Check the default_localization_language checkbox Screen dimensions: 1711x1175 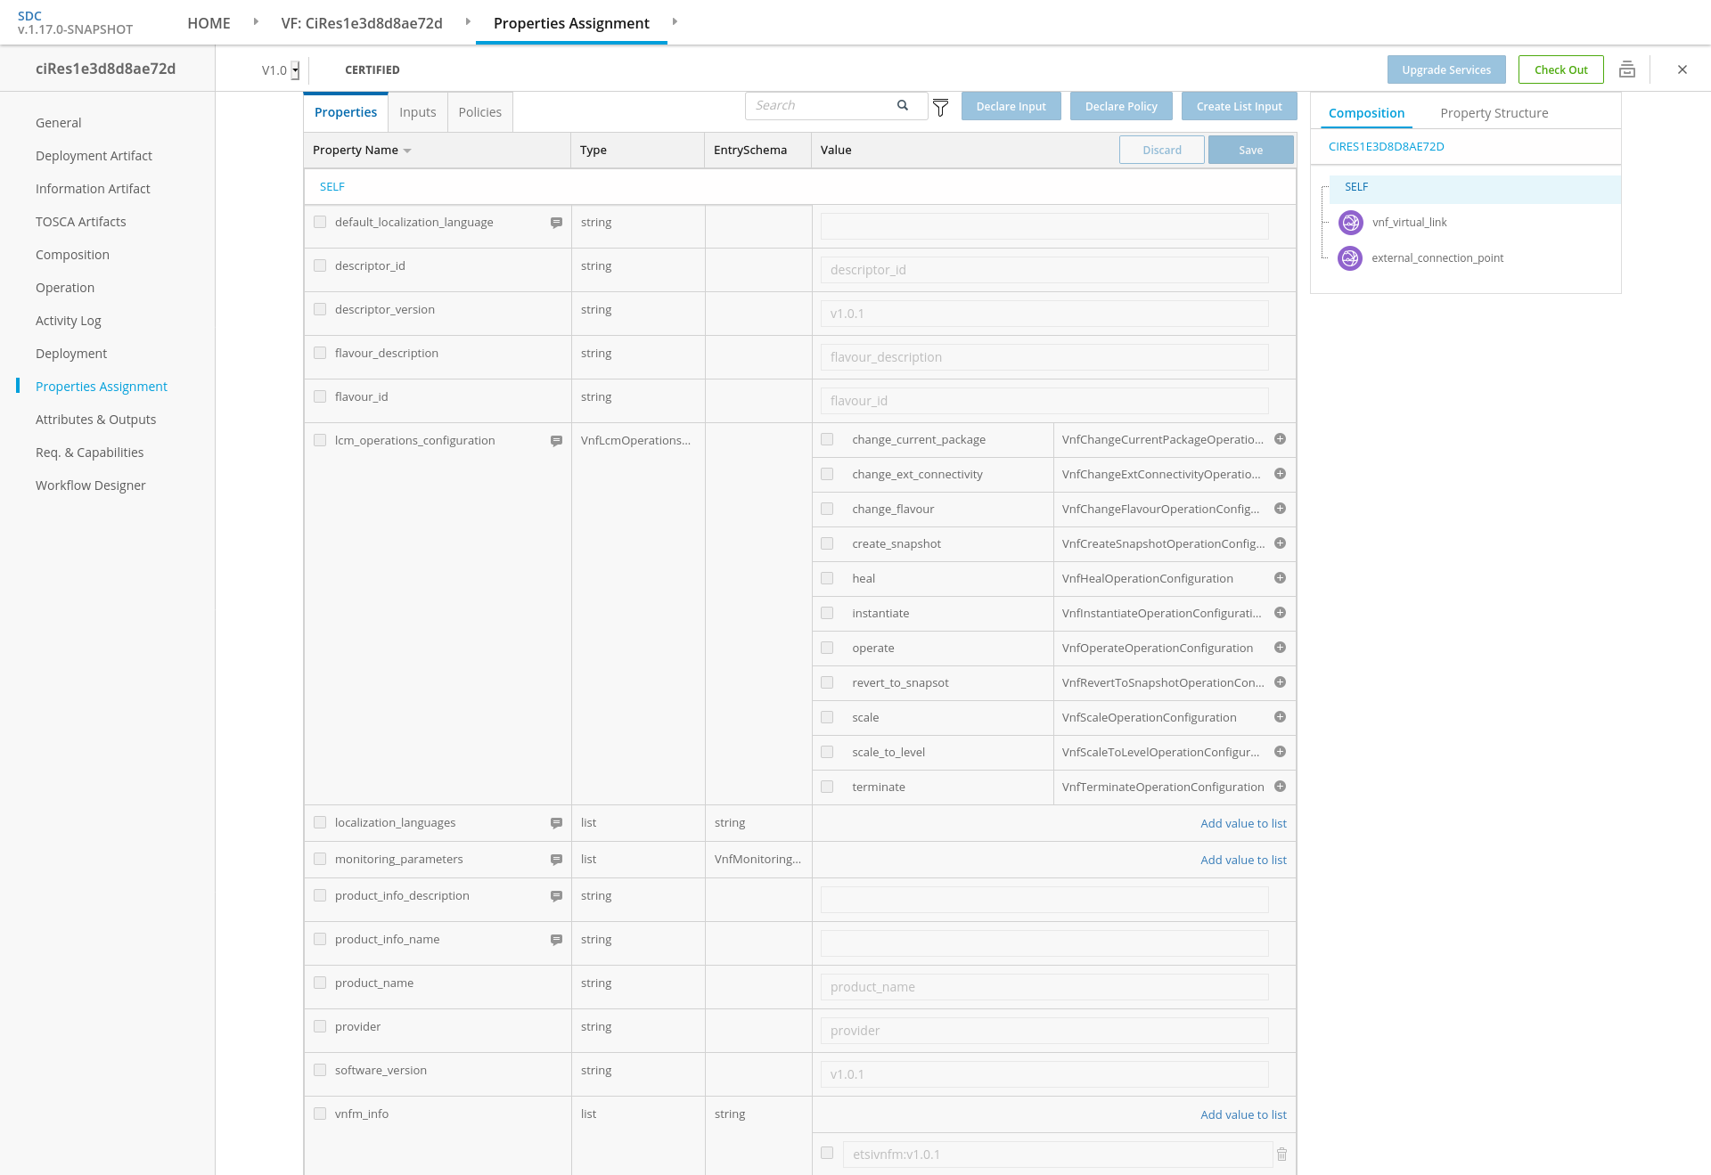click(x=320, y=222)
